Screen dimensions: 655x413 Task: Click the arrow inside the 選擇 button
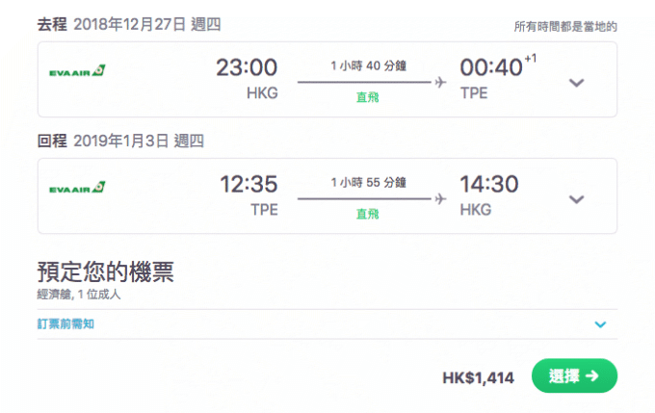pos(592,375)
